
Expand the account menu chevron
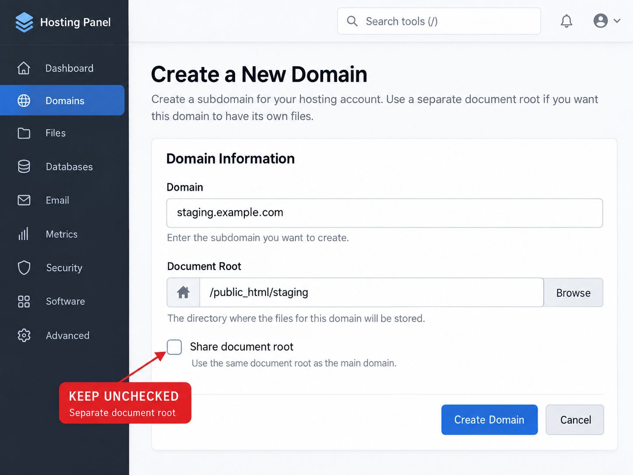617,21
